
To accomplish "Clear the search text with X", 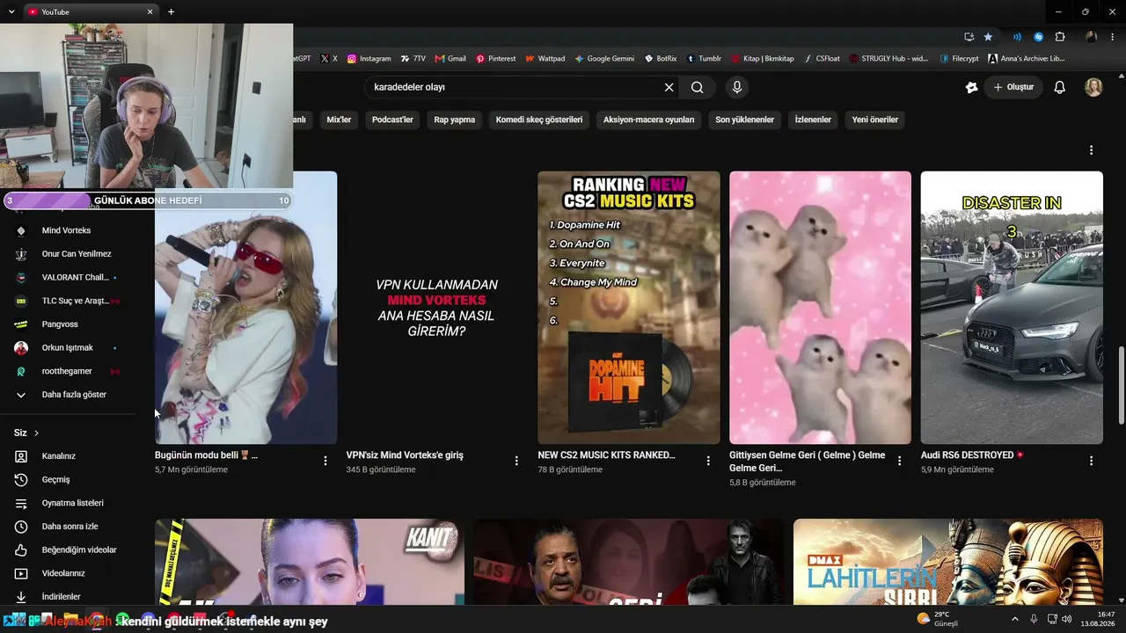I will pyautogui.click(x=669, y=87).
